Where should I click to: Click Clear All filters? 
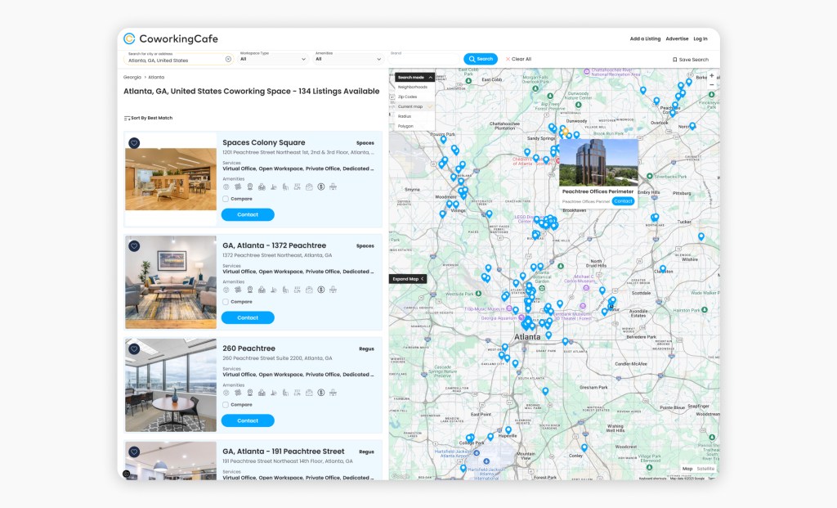pos(518,59)
